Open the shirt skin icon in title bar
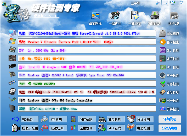 point(173,3)
